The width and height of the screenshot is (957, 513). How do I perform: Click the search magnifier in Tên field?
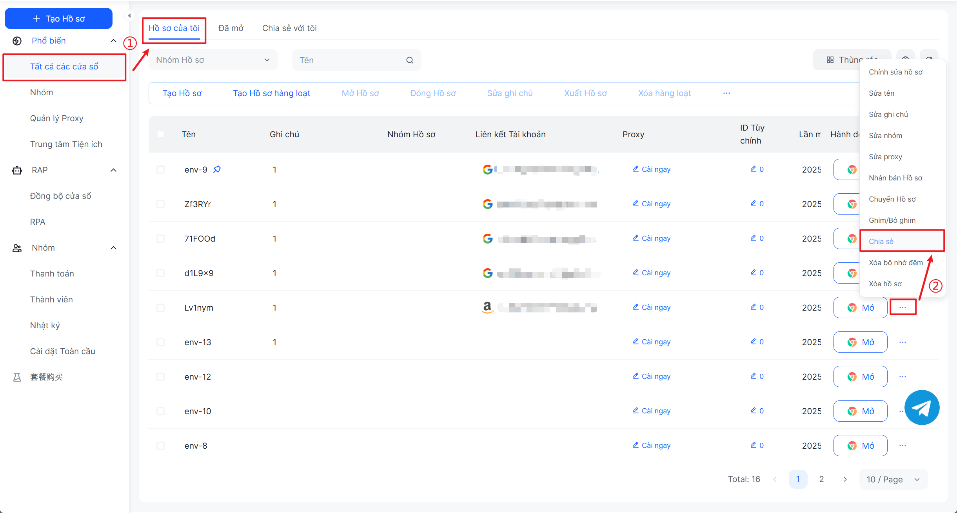[x=409, y=60]
